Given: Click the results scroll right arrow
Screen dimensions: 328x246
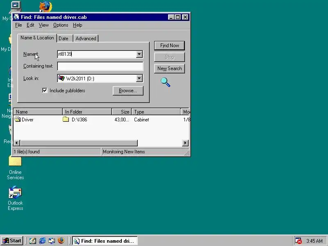Looking at the screenshot, I should [185, 143].
